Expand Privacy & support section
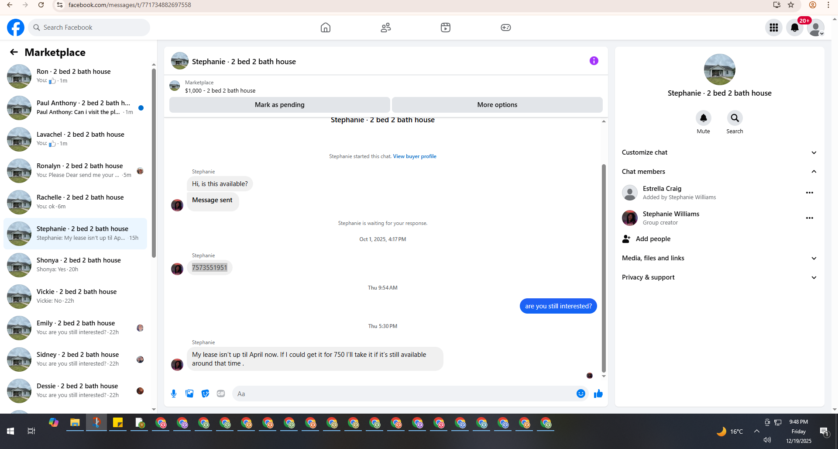 click(x=720, y=277)
